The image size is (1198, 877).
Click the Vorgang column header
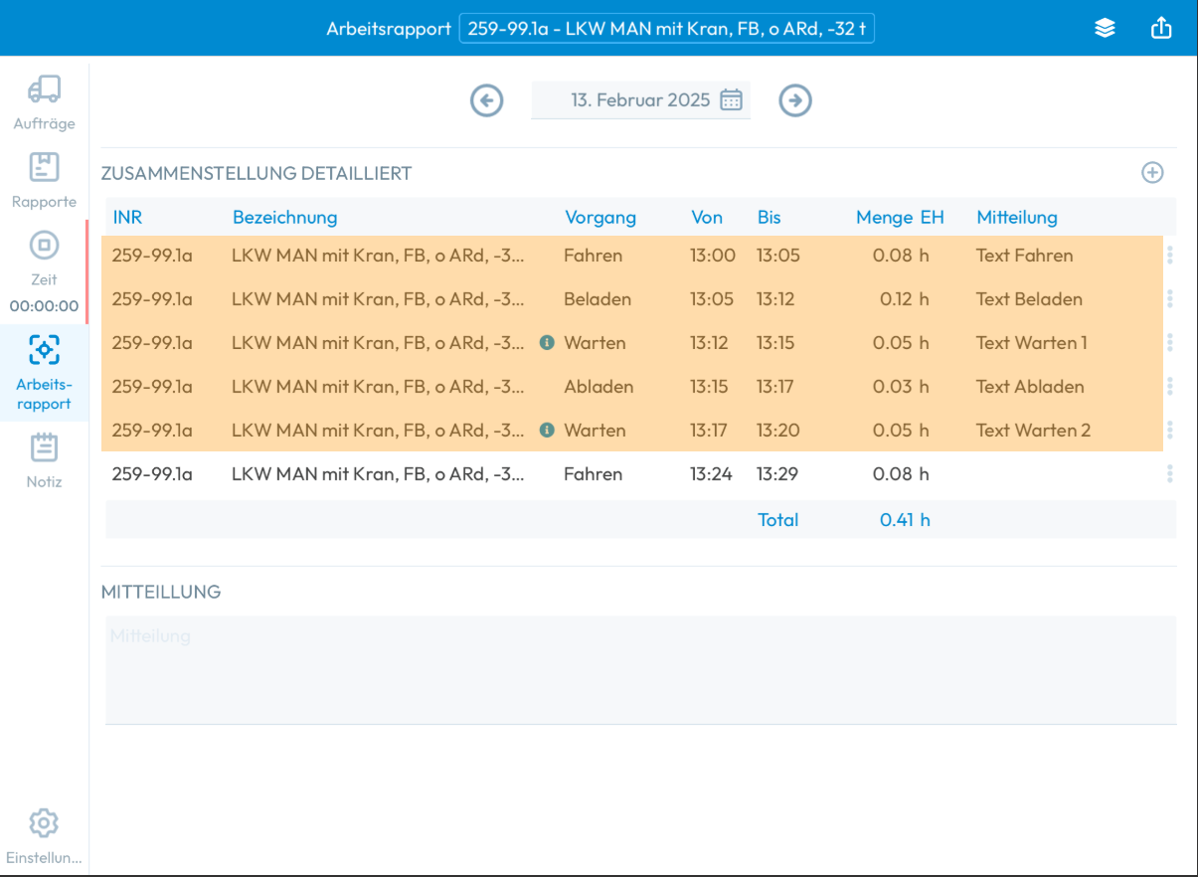(x=599, y=217)
